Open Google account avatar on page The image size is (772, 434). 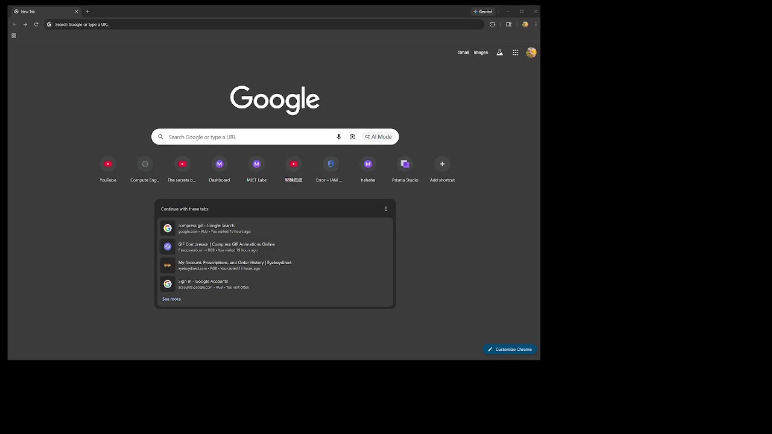531,52
